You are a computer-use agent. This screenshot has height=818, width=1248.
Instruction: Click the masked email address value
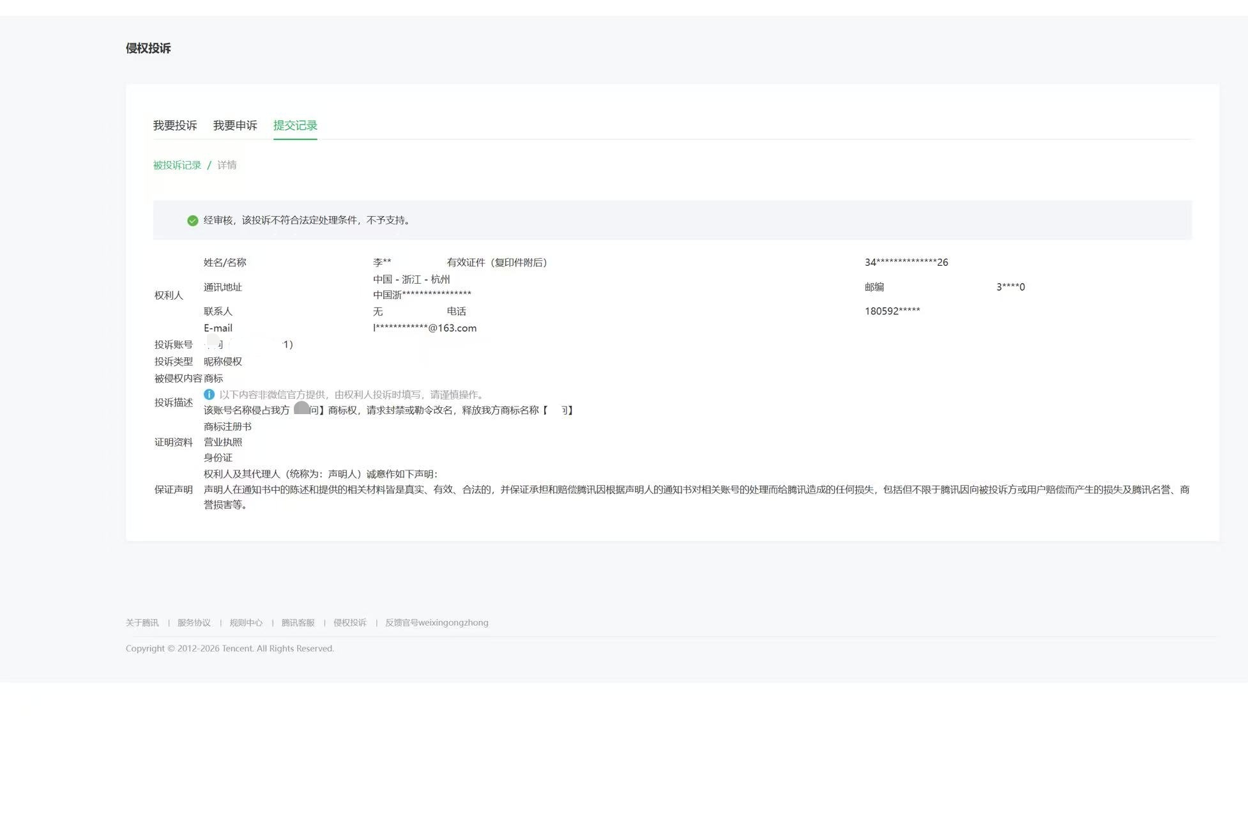[x=425, y=328]
